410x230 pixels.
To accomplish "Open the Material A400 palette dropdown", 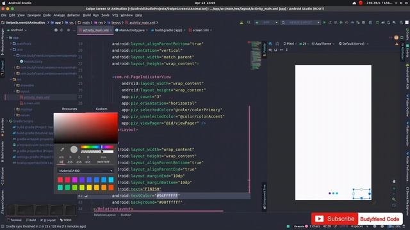I will point(85,171).
